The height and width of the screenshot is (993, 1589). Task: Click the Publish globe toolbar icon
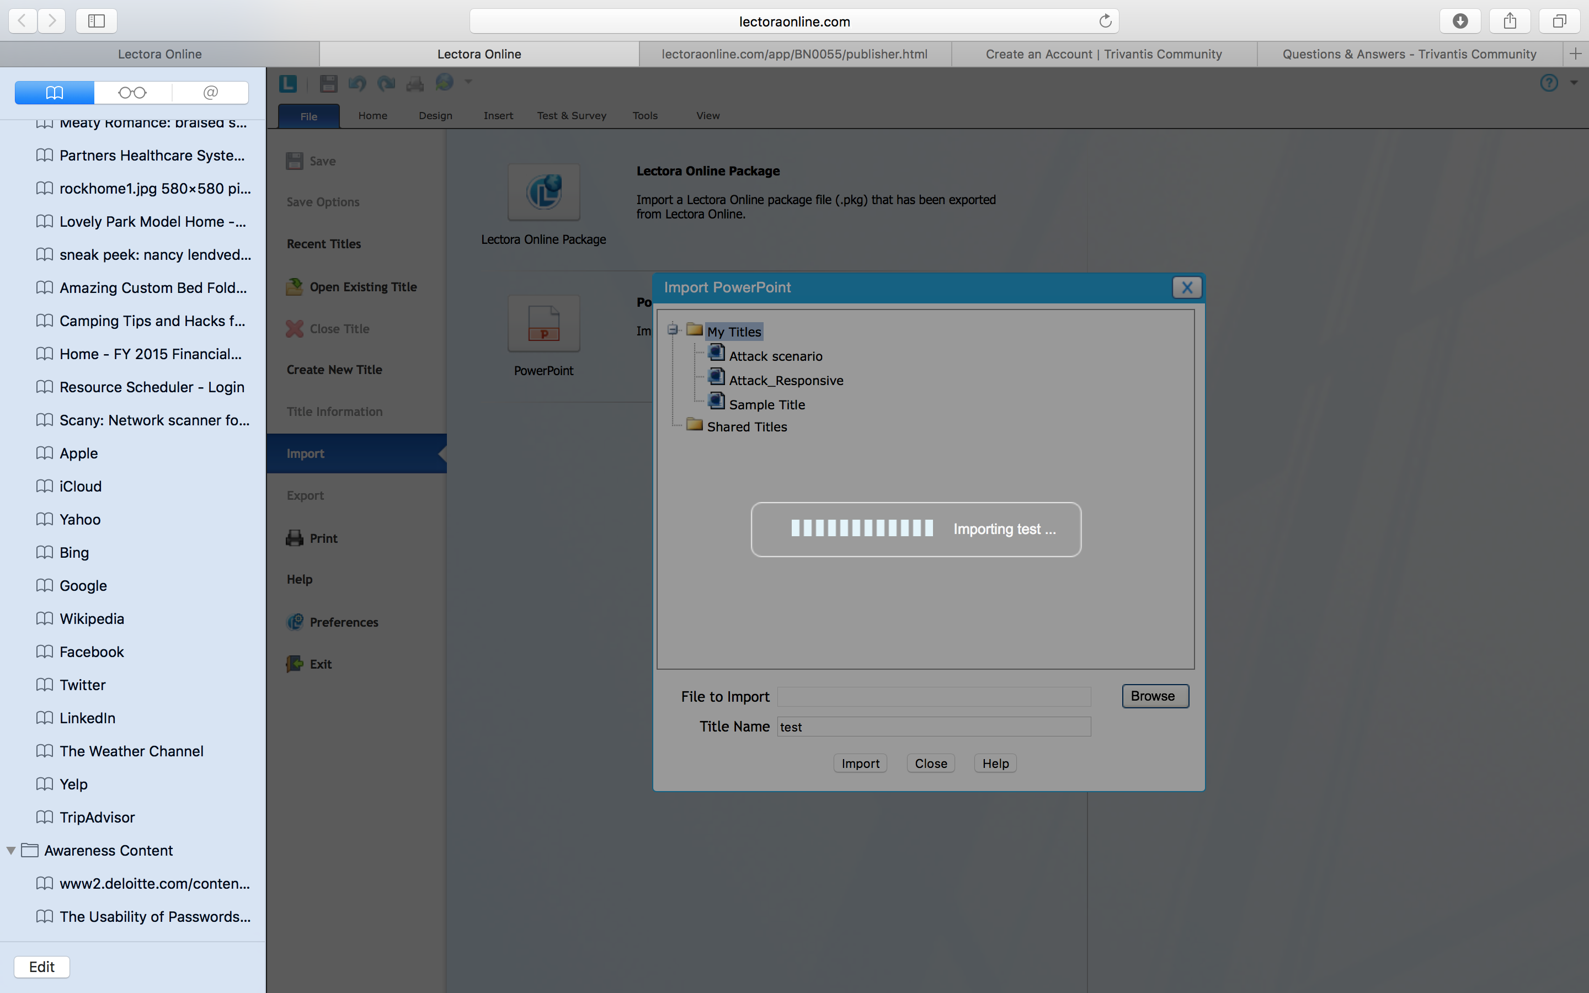point(445,82)
